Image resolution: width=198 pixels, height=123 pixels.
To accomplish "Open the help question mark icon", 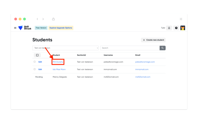I will 176,28.
